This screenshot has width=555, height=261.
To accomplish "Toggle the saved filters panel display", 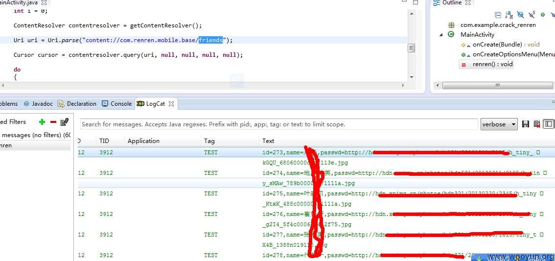I will (x=548, y=124).
